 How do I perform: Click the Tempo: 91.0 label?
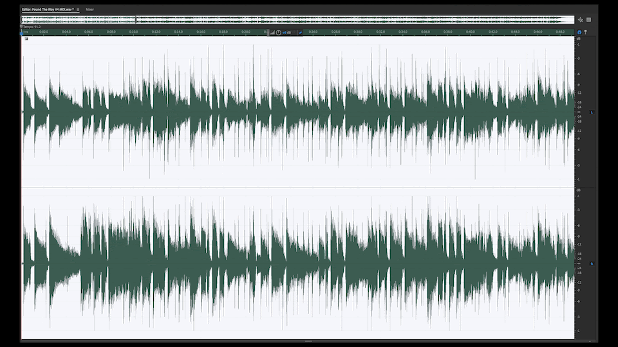pos(32,27)
